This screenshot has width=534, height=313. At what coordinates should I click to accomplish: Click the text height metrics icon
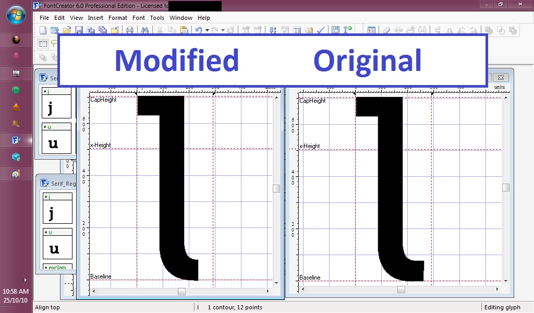pyautogui.click(x=297, y=30)
